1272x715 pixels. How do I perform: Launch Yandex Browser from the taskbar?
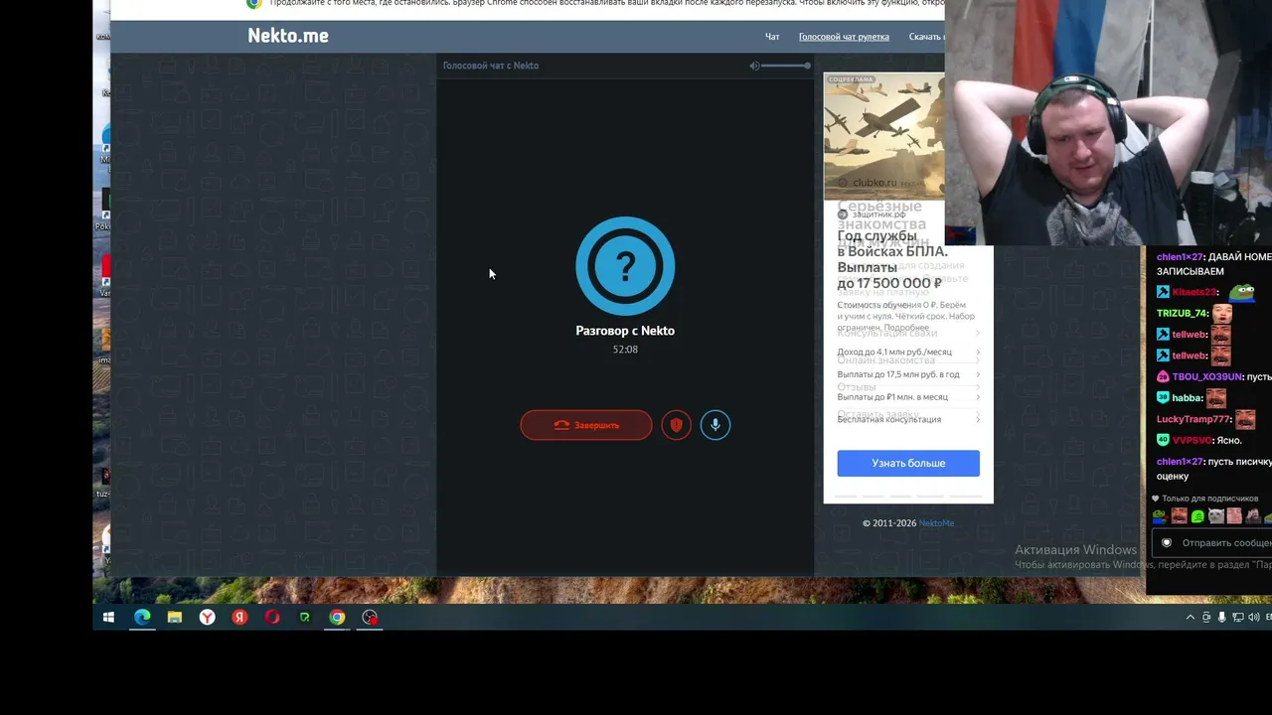[x=207, y=618]
